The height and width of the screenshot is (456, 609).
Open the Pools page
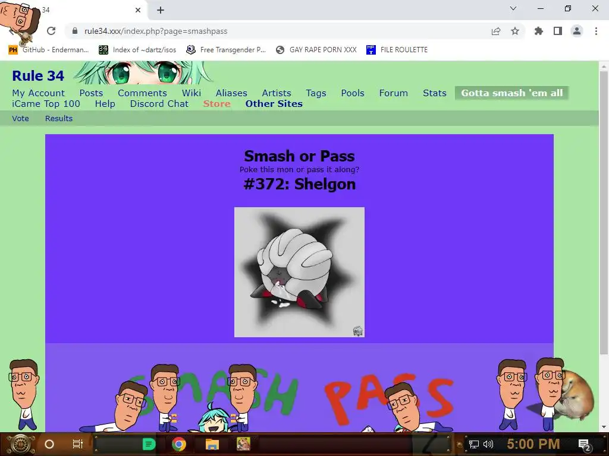pyautogui.click(x=353, y=93)
